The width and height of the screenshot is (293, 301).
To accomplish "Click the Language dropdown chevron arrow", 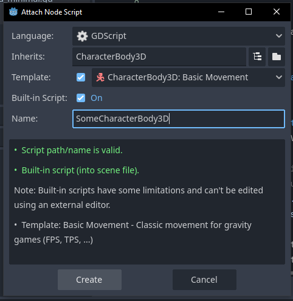I will tap(279, 36).
